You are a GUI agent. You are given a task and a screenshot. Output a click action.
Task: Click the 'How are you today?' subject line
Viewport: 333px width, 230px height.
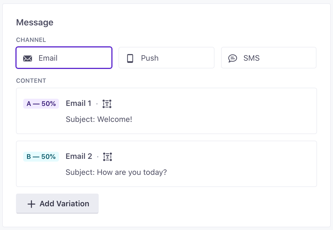tap(116, 172)
